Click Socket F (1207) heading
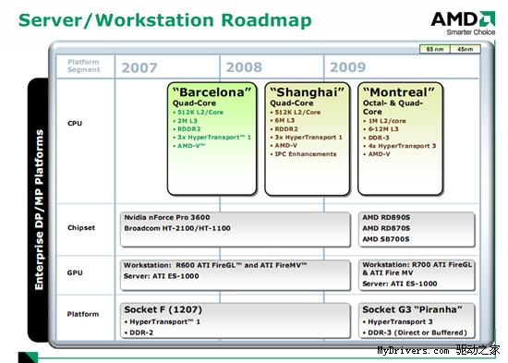Screen dimensions: 508x363 [163, 309]
